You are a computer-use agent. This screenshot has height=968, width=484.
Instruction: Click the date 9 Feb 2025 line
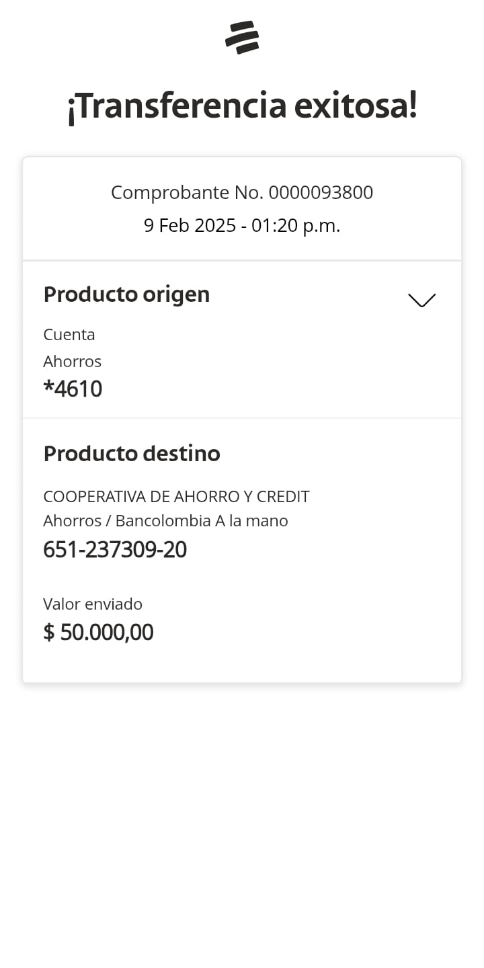tap(242, 226)
